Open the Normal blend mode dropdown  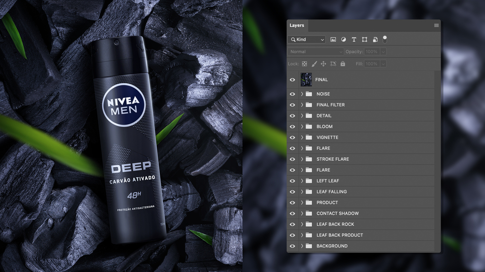click(316, 52)
